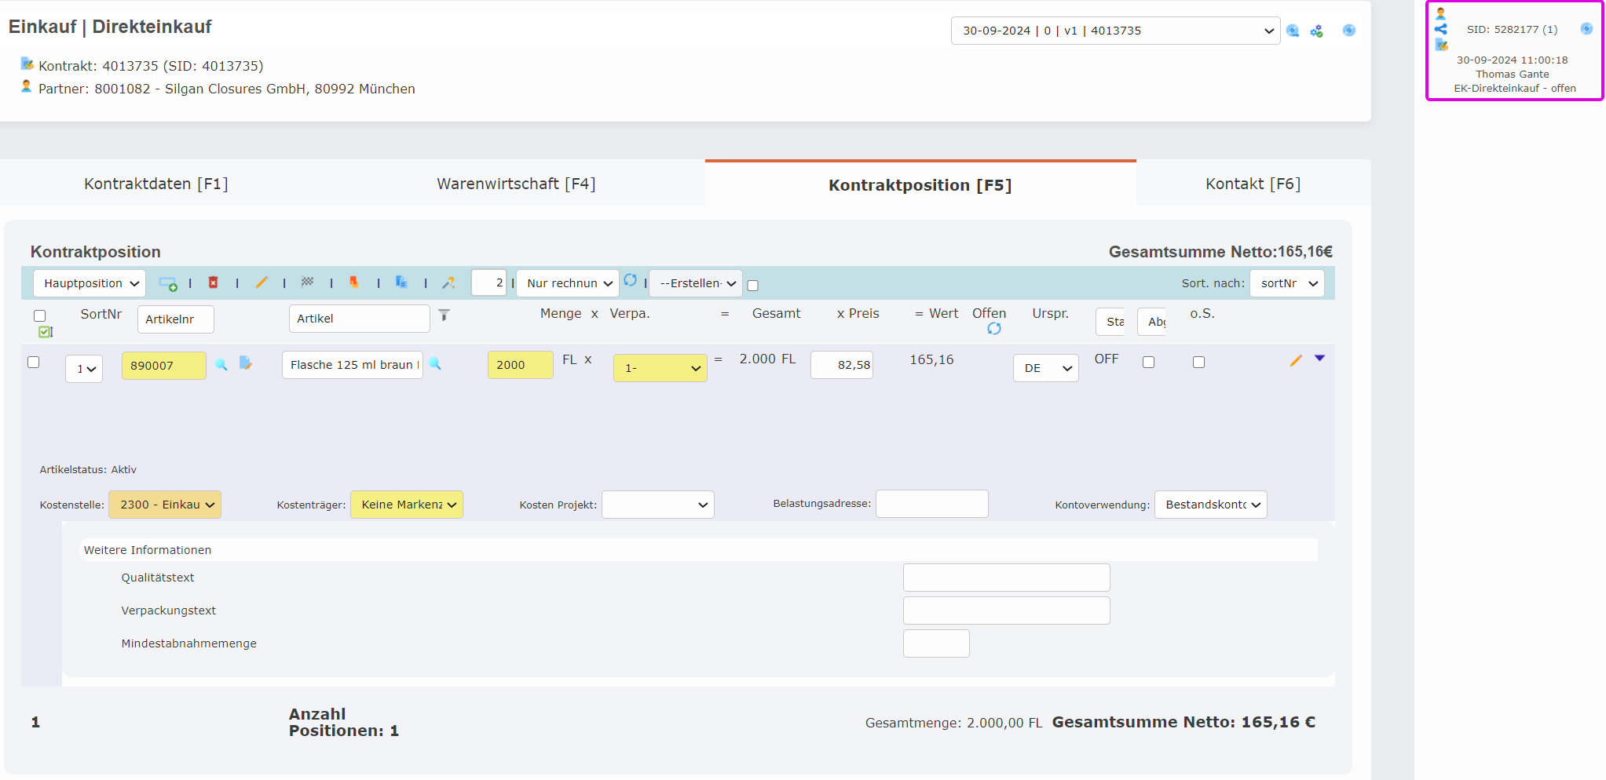Expand the Urspr. dropdown showing DE
This screenshot has height=780, width=1606.
tap(1045, 367)
